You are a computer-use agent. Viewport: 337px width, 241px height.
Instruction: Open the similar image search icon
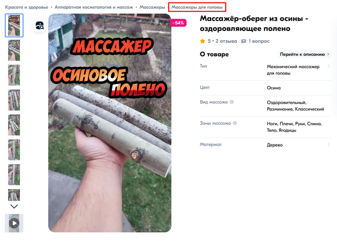[39, 25]
